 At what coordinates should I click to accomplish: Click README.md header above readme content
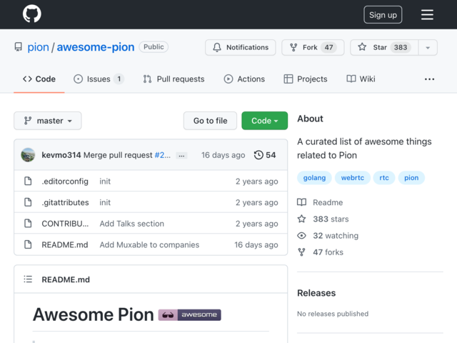66,279
